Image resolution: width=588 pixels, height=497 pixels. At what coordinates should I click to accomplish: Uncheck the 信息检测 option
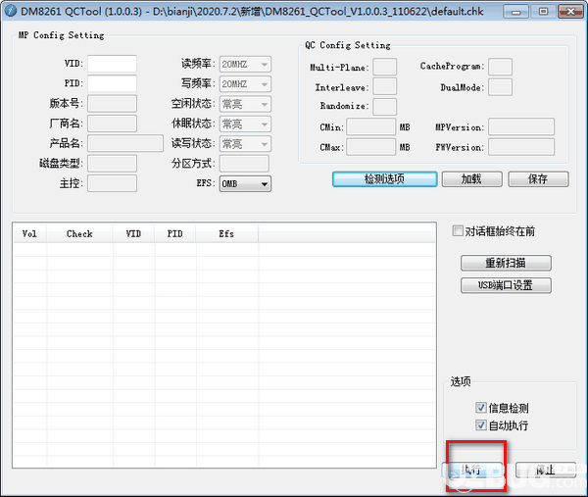[x=481, y=407]
